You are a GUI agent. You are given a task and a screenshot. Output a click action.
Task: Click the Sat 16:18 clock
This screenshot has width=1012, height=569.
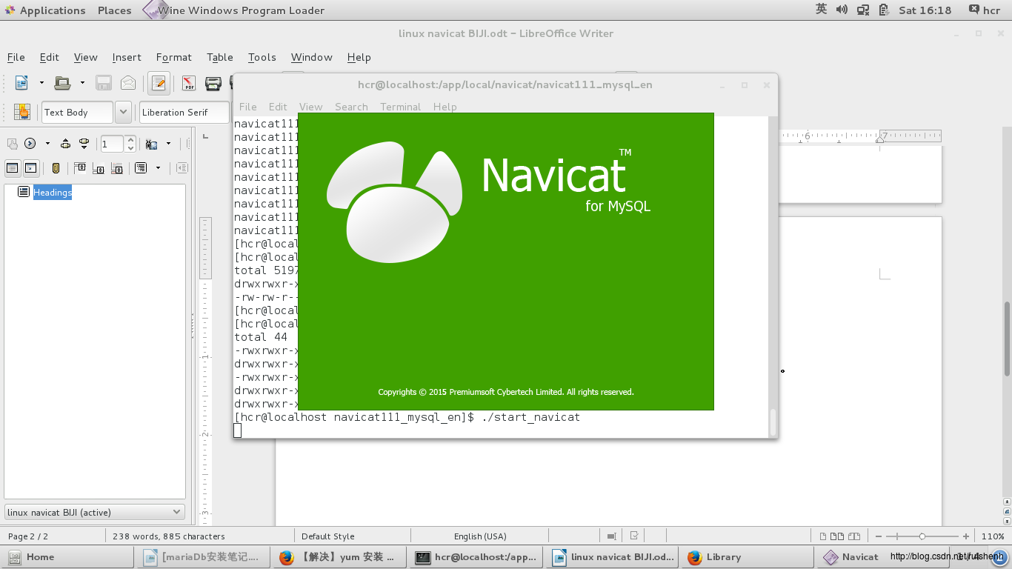point(925,10)
